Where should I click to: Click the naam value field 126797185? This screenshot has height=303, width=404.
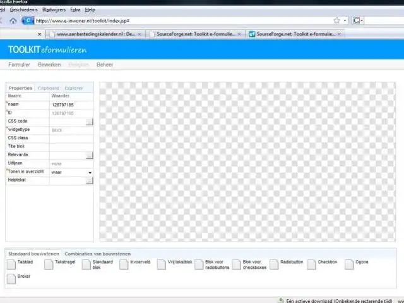pyautogui.click(x=71, y=105)
